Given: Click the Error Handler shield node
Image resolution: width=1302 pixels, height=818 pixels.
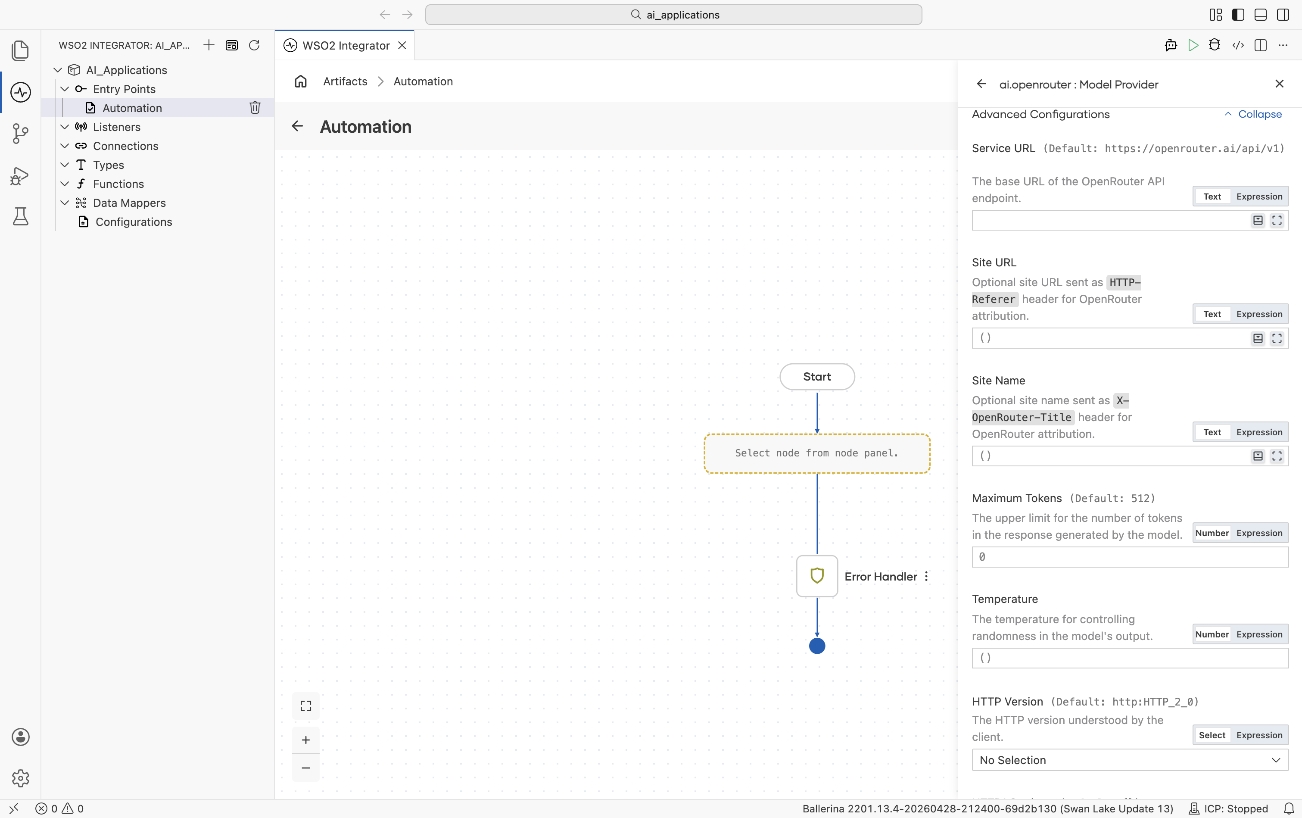Looking at the screenshot, I should point(817,576).
